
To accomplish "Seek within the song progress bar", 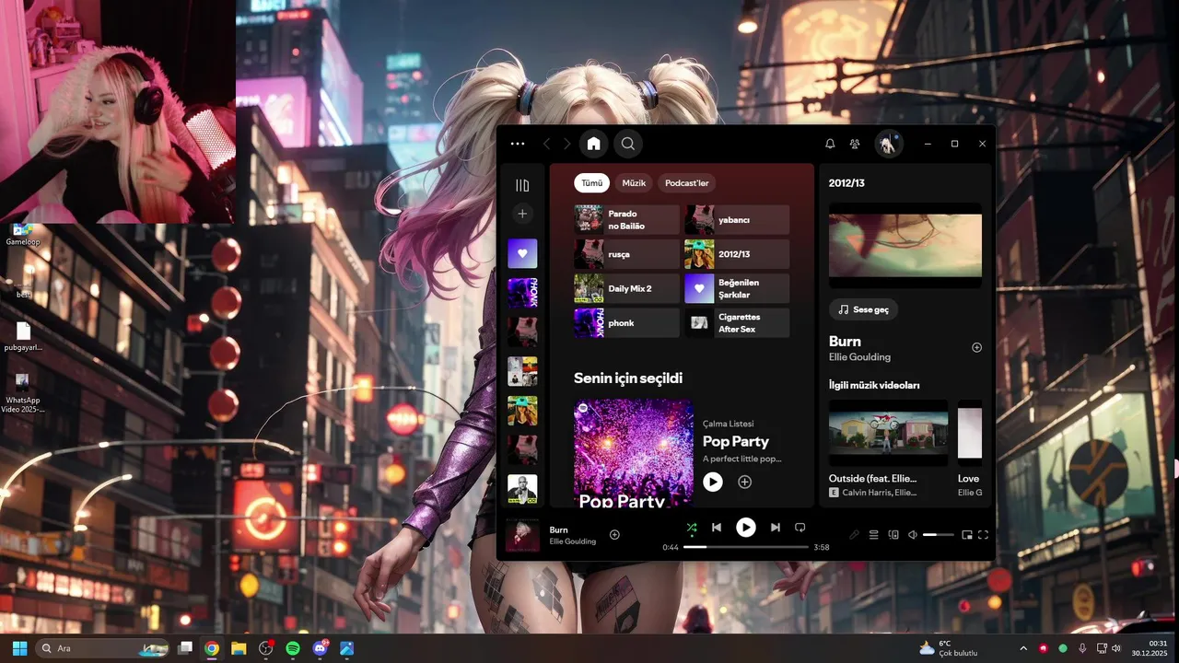I will tap(746, 547).
